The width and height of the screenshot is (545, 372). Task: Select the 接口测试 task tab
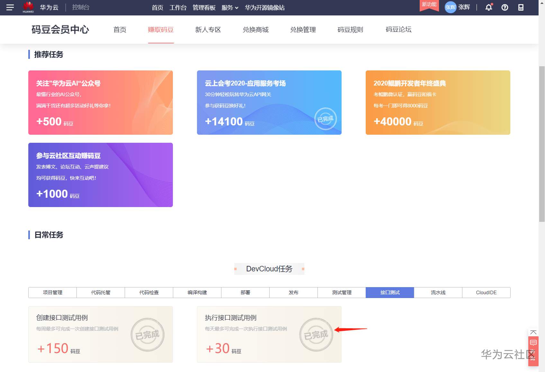pyautogui.click(x=390, y=293)
